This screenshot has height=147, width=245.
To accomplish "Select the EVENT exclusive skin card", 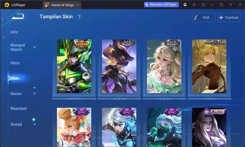I will [x=209, y=127].
